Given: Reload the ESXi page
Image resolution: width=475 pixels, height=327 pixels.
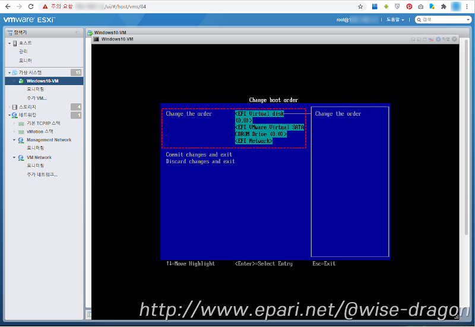Looking at the screenshot, I should click(31, 7).
